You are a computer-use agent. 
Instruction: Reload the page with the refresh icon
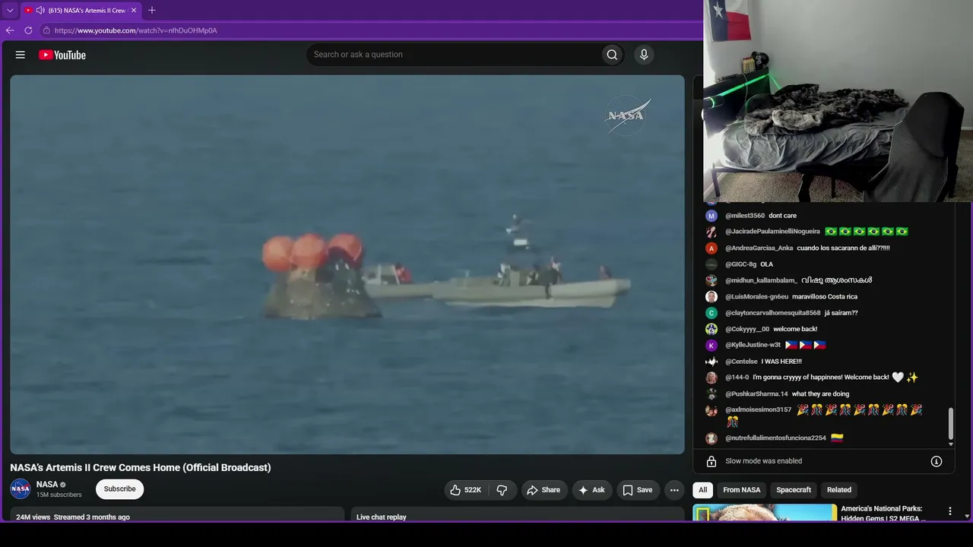click(28, 30)
